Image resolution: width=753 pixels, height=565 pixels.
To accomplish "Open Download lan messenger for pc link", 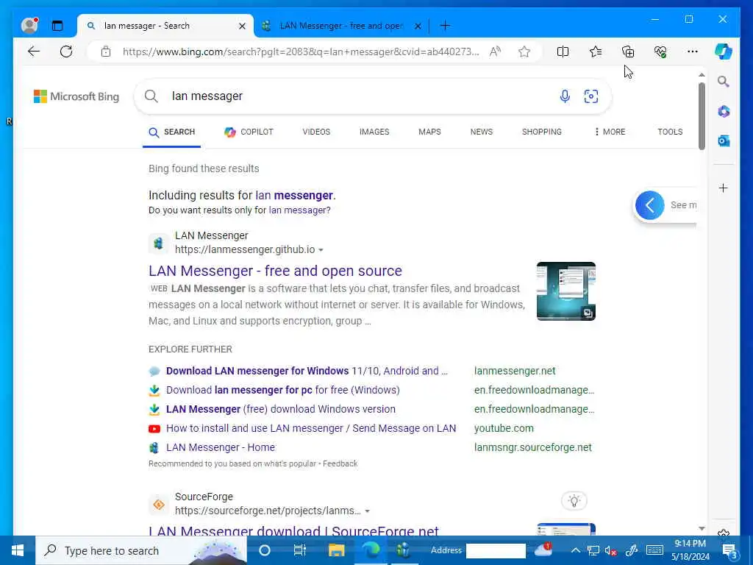I will pos(283,390).
